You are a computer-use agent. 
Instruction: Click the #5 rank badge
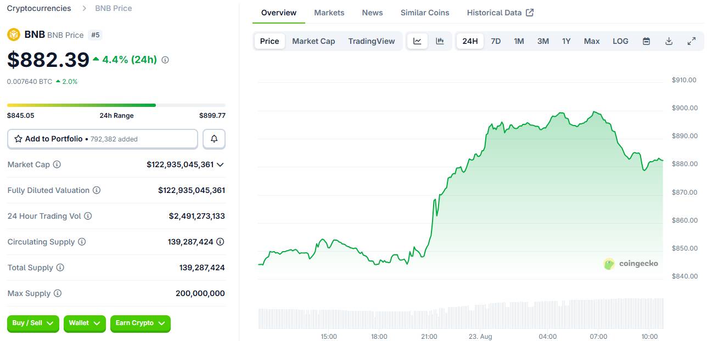[96, 35]
